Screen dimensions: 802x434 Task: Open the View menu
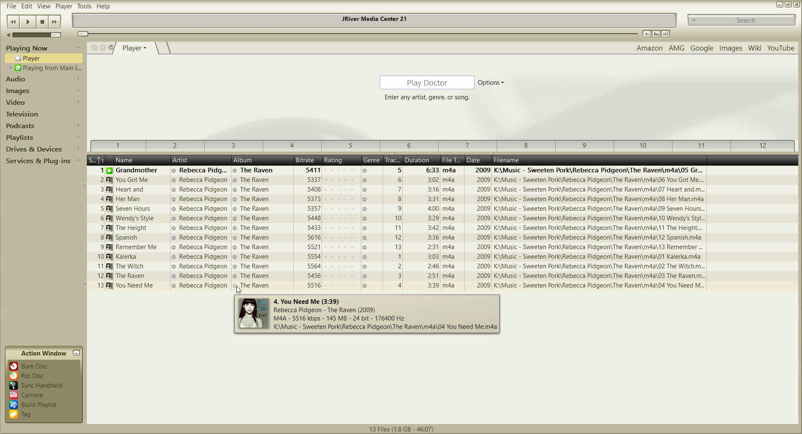pyautogui.click(x=43, y=6)
